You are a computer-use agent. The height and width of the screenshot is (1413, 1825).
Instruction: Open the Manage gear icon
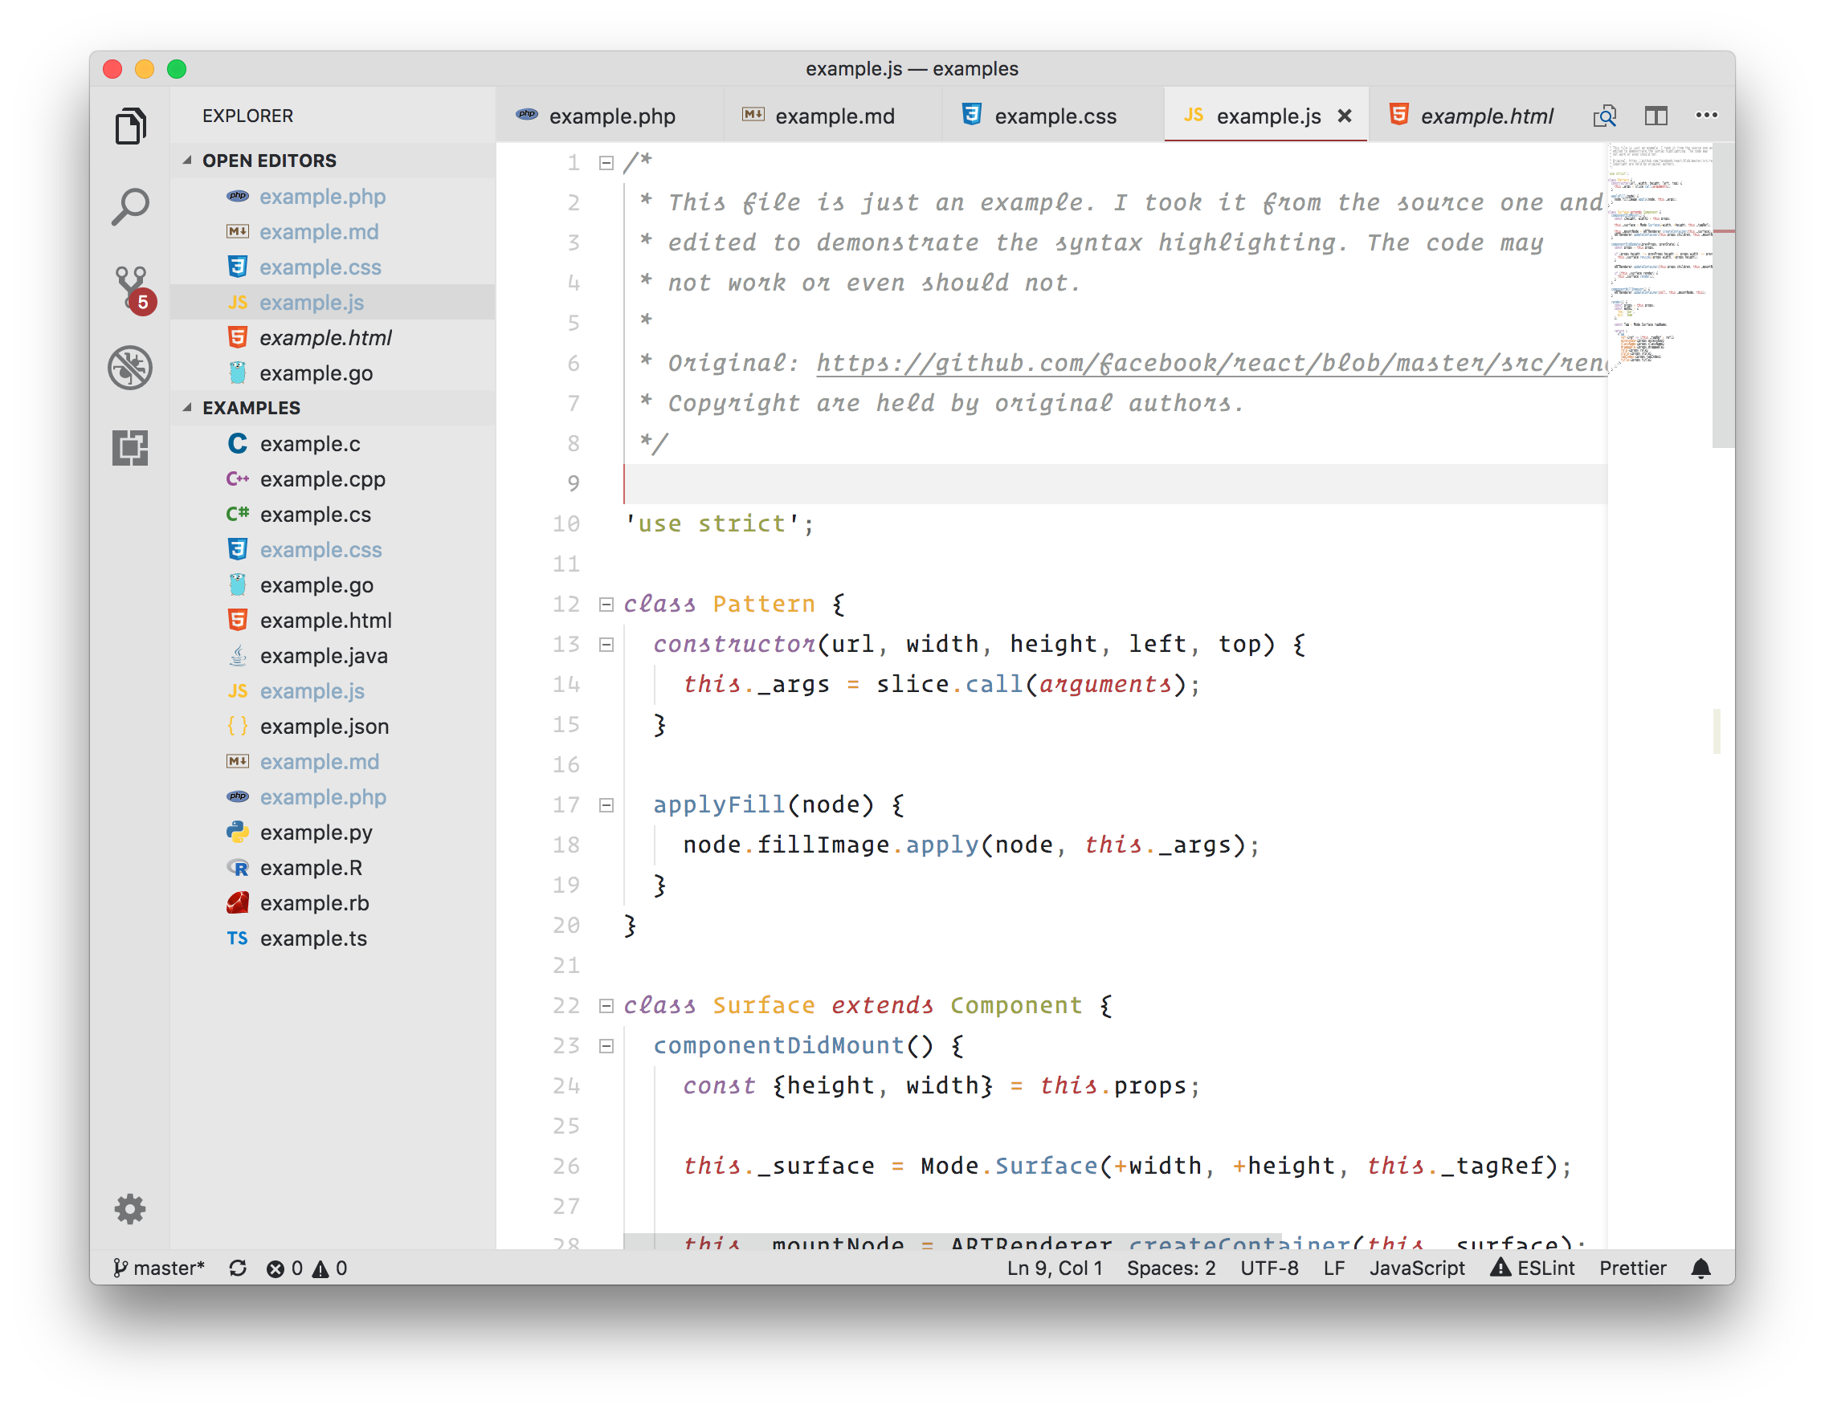click(130, 1208)
